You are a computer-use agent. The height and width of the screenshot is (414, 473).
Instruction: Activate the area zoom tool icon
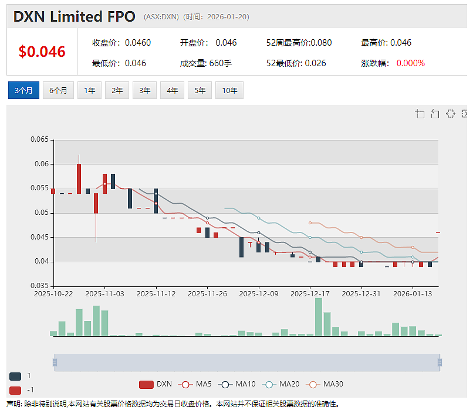coord(420,114)
